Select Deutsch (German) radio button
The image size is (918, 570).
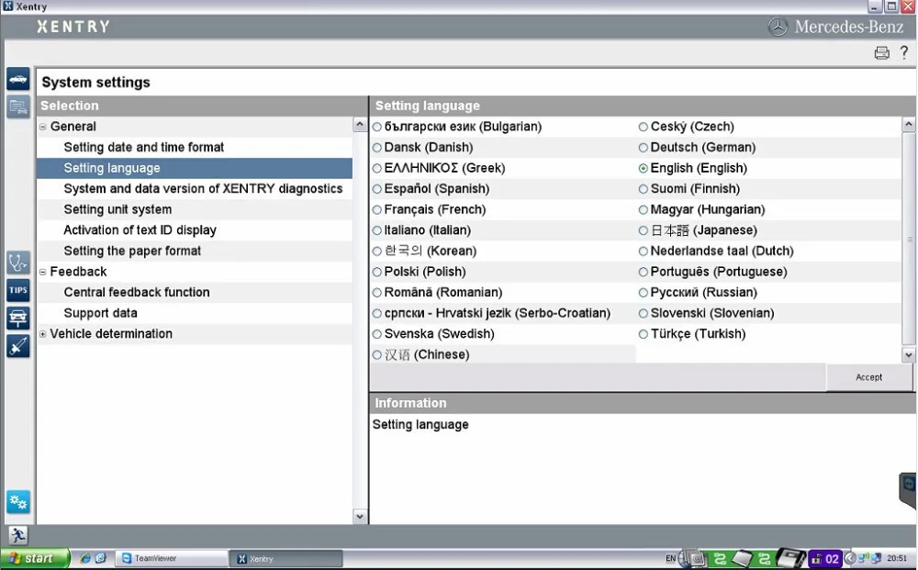pos(643,148)
